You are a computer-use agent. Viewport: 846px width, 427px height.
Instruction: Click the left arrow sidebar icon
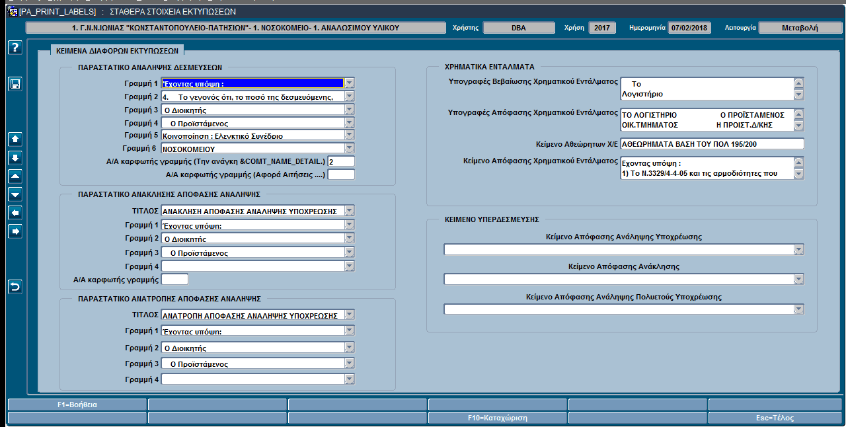[x=15, y=212]
